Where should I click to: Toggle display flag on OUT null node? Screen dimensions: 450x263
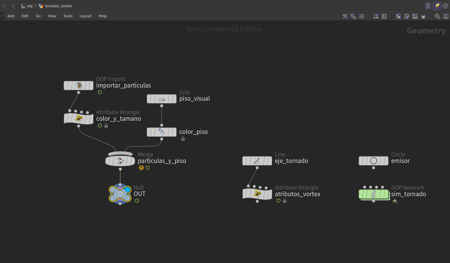tap(127, 191)
